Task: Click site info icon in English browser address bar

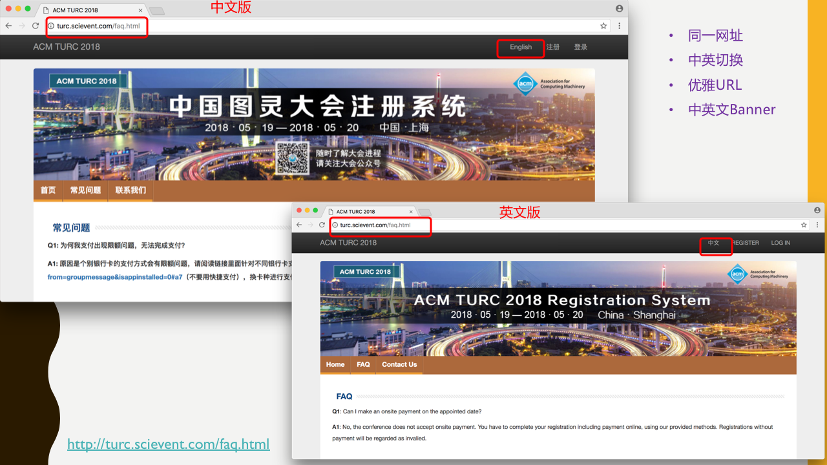Action: pos(335,225)
